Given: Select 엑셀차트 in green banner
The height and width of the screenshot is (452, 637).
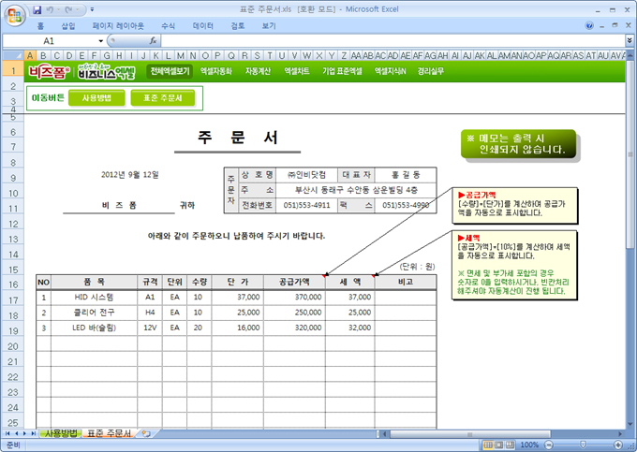Looking at the screenshot, I should pyautogui.click(x=297, y=71).
